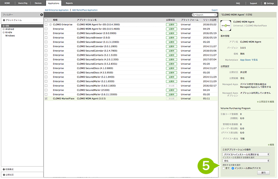The height and width of the screenshot is (179, 278).
Task: Sort by リリース日時 column header
Action: 209,20
